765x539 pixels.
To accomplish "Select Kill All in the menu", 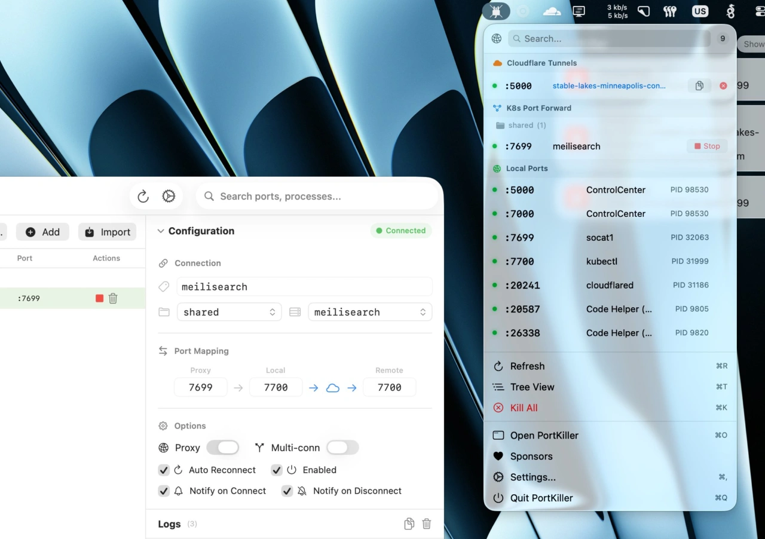I will pyautogui.click(x=524, y=408).
